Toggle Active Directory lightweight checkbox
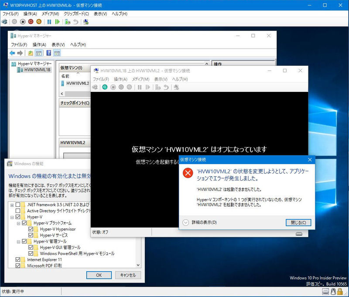349x297 pixels. [x=18, y=211]
